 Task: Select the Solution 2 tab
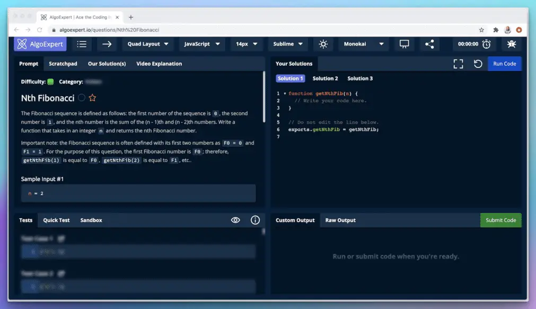(325, 78)
